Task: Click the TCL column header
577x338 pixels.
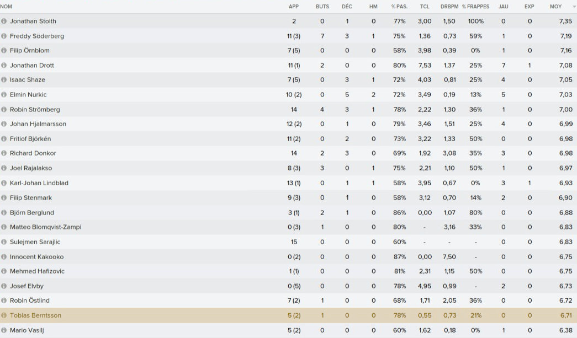Action: (425, 7)
